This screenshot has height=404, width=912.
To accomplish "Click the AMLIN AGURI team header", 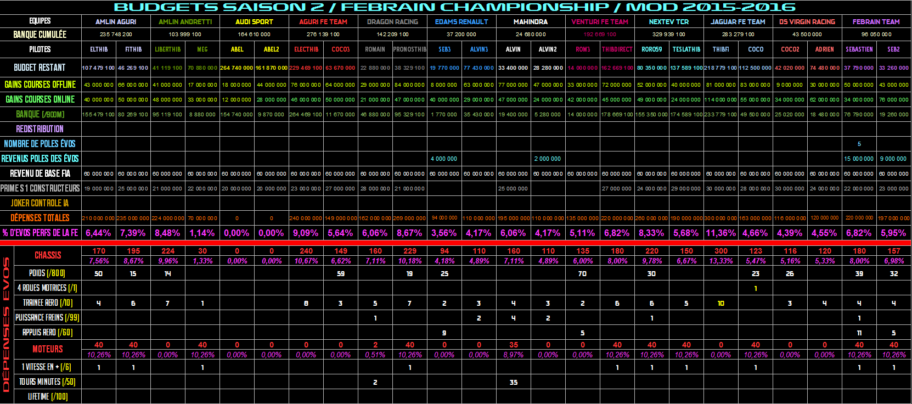I will point(116,22).
